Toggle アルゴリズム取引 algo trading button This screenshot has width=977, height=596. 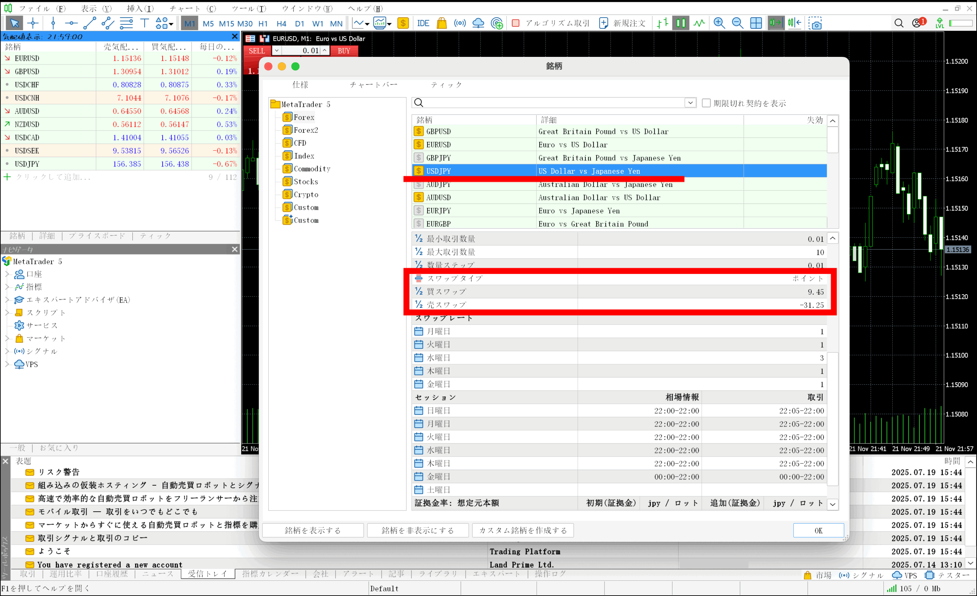click(550, 23)
